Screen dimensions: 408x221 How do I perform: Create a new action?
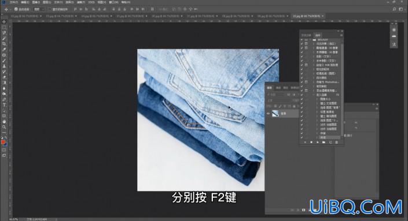[330, 142]
